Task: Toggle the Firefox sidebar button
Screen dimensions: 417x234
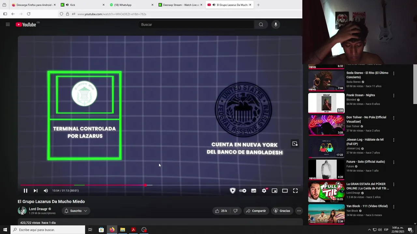Action: coord(5,14)
